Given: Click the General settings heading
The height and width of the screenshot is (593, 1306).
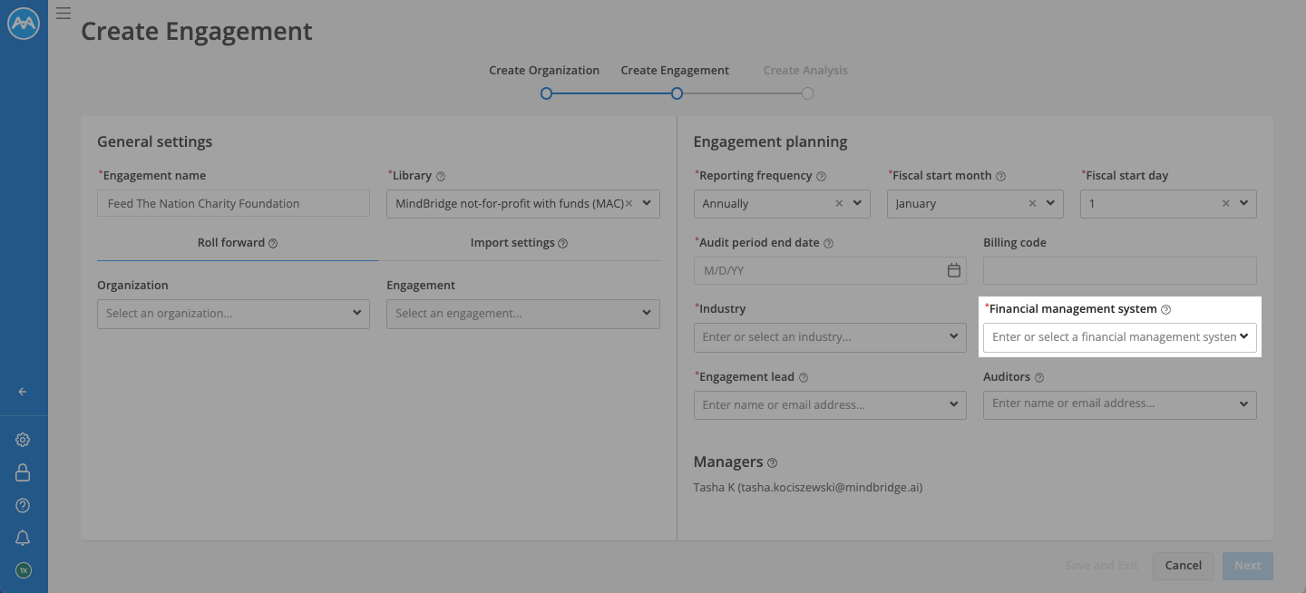Looking at the screenshot, I should point(155,141).
